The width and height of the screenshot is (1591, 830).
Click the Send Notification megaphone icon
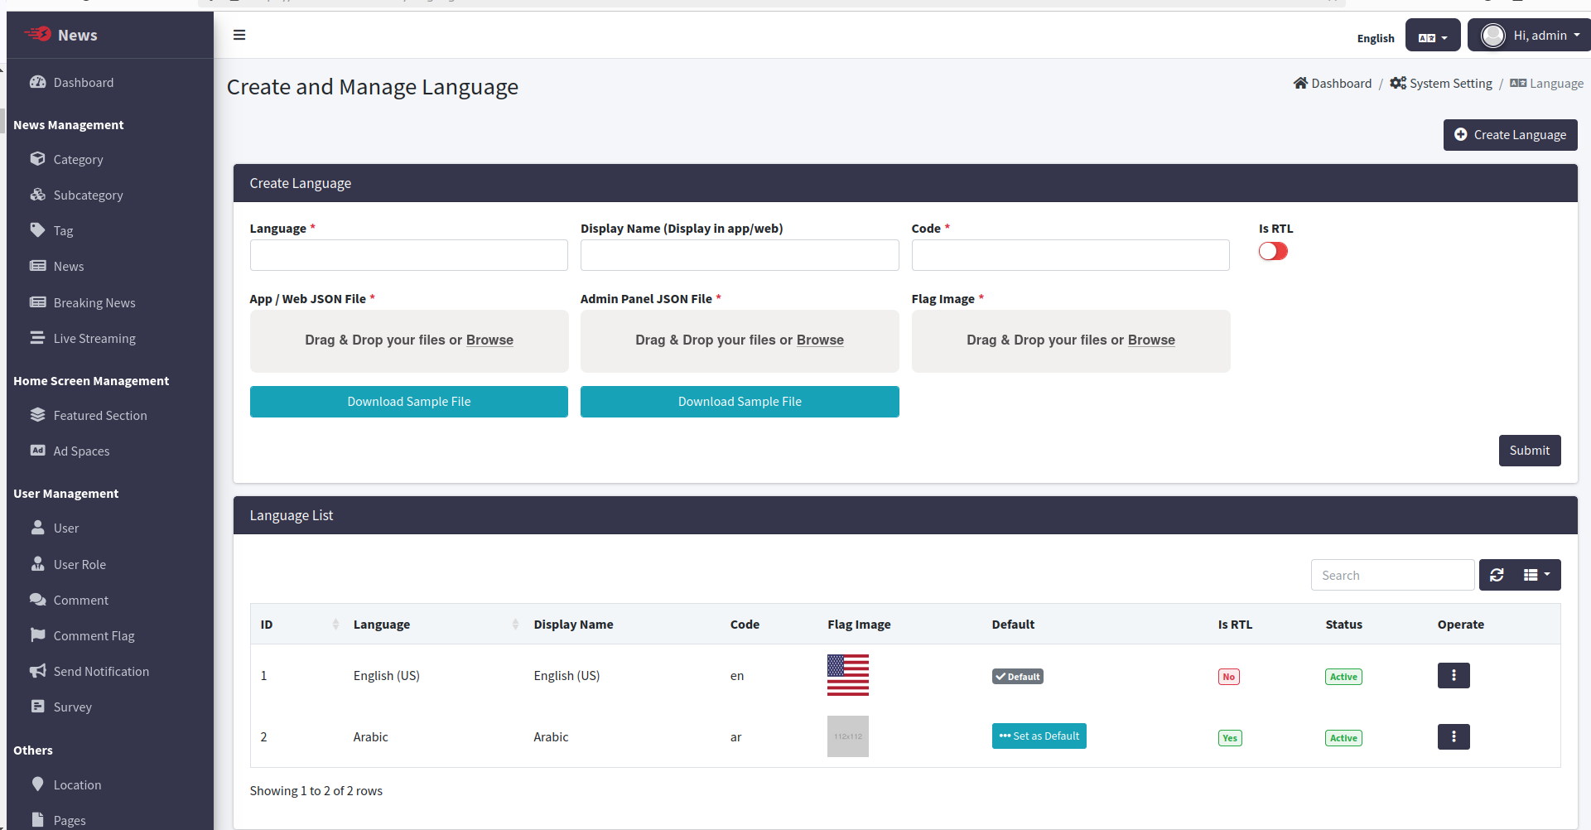click(38, 671)
